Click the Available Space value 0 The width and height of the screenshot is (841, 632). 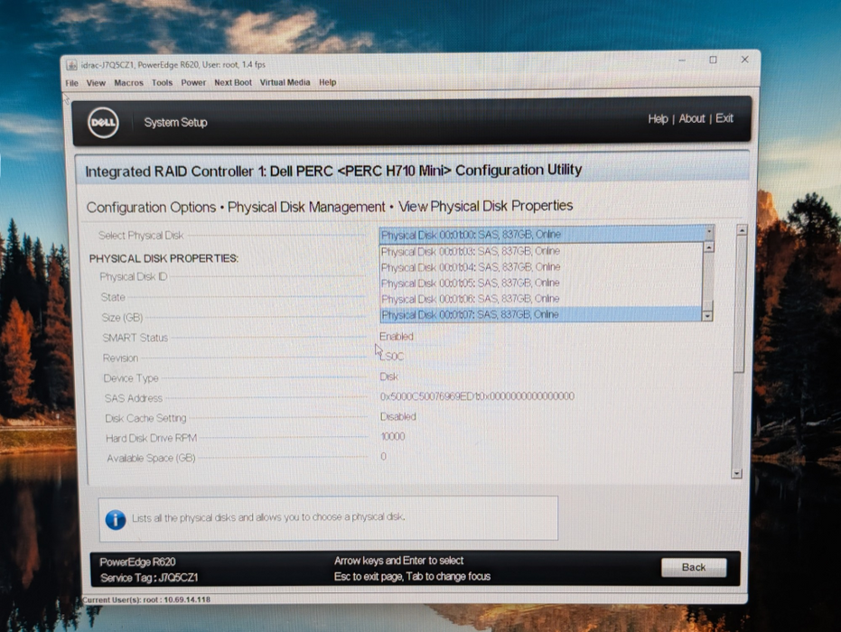[384, 456]
